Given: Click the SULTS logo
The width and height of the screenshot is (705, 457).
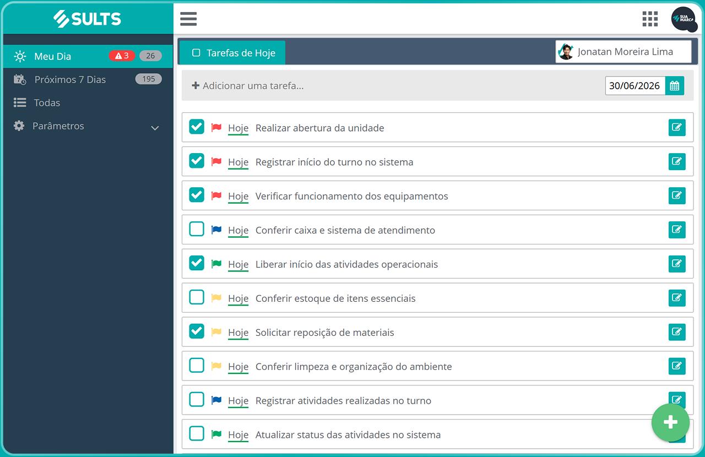Looking at the screenshot, I should tap(88, 18).
